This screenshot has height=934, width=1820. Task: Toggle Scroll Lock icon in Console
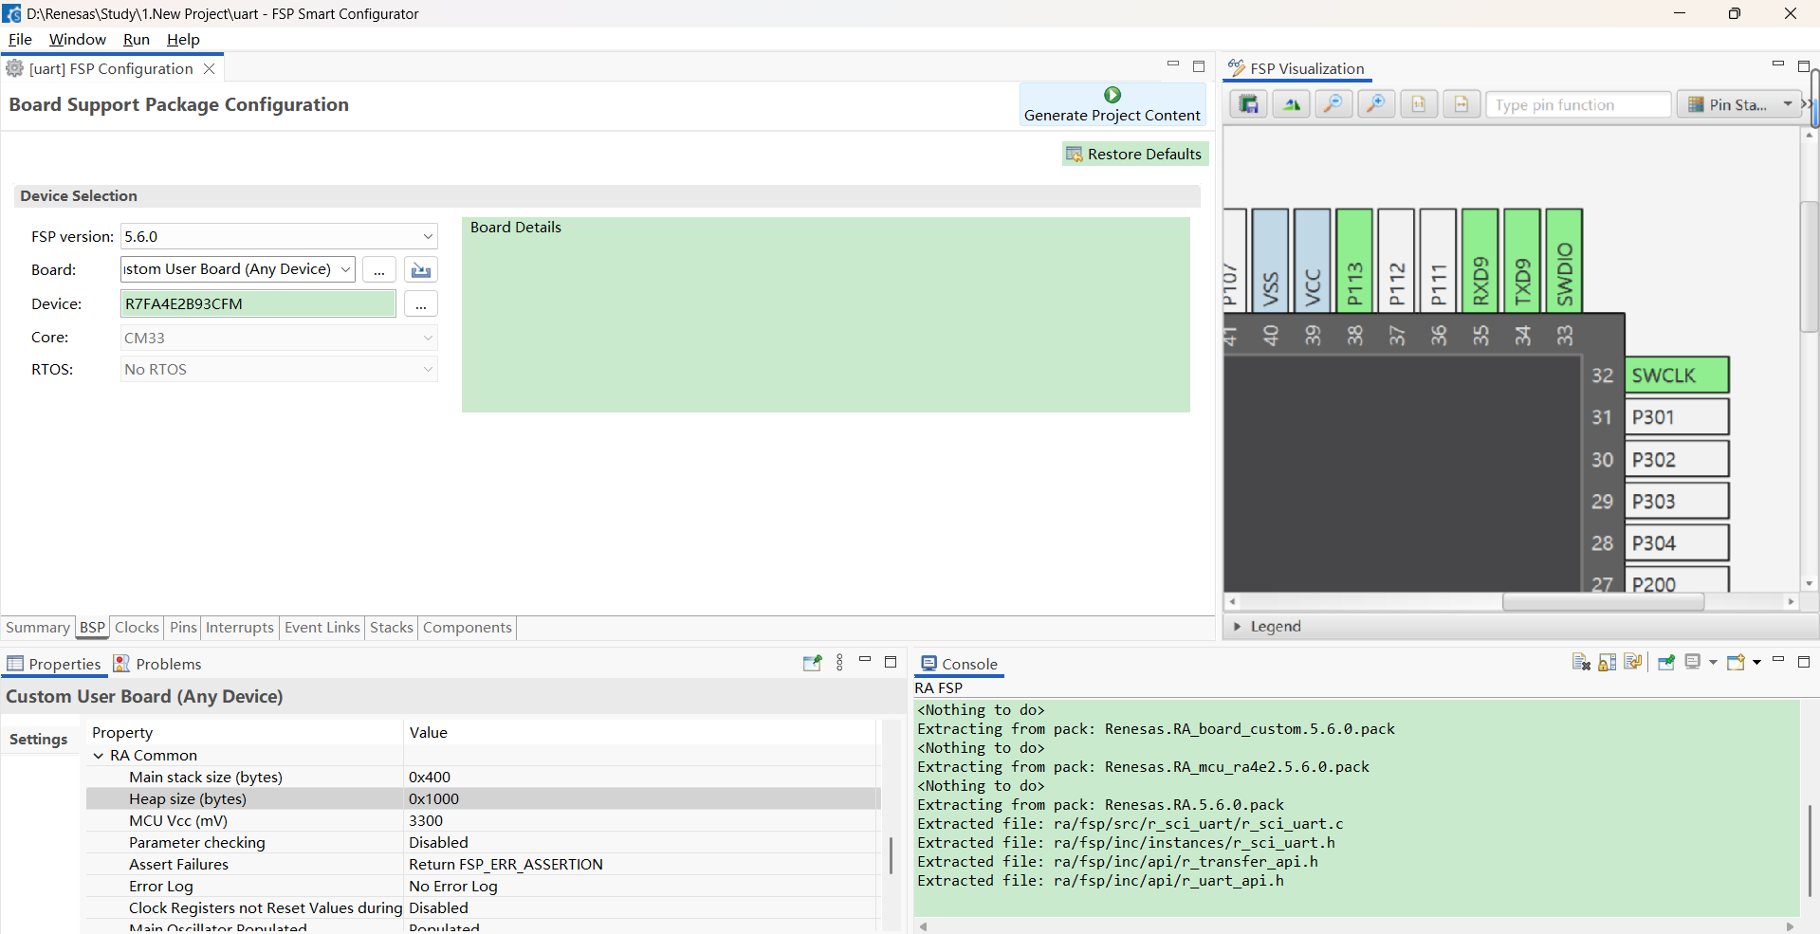click(1608, 662)
